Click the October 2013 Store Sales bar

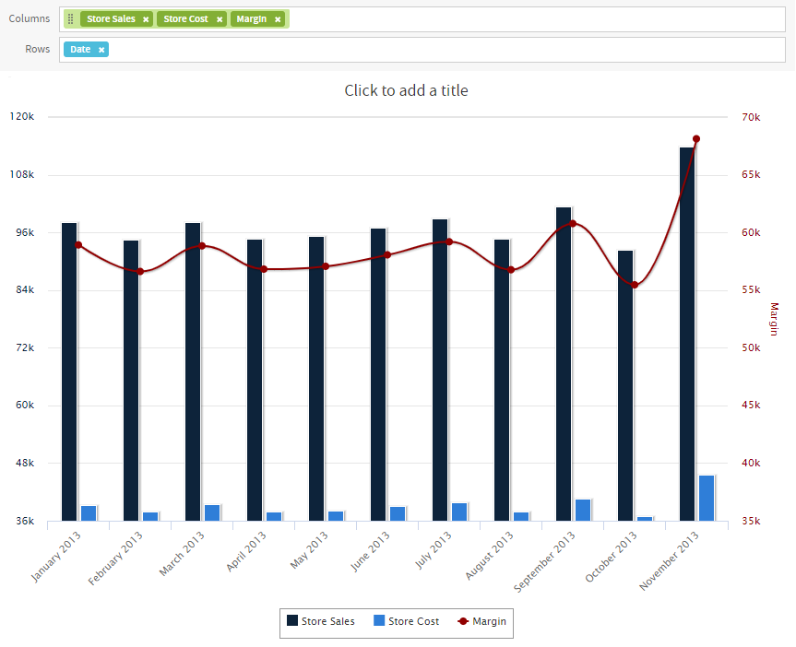click(625, 385)
